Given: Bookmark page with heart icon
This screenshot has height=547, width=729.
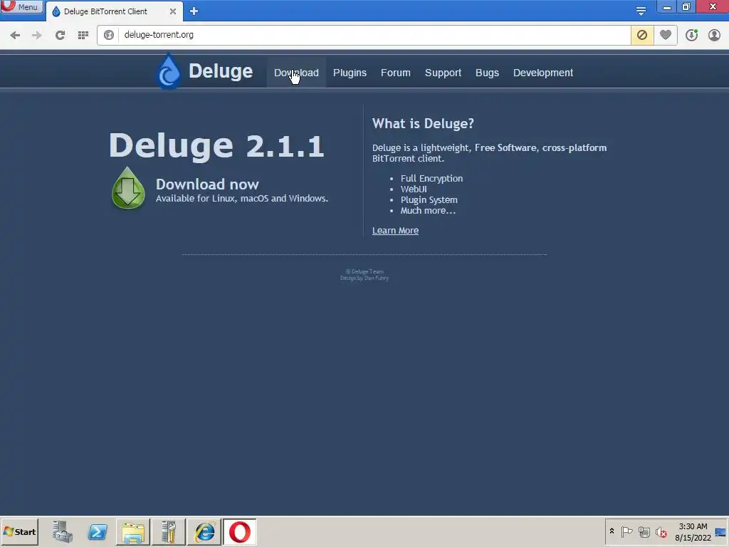Looking at the screenshot, I should coord(666,35).
